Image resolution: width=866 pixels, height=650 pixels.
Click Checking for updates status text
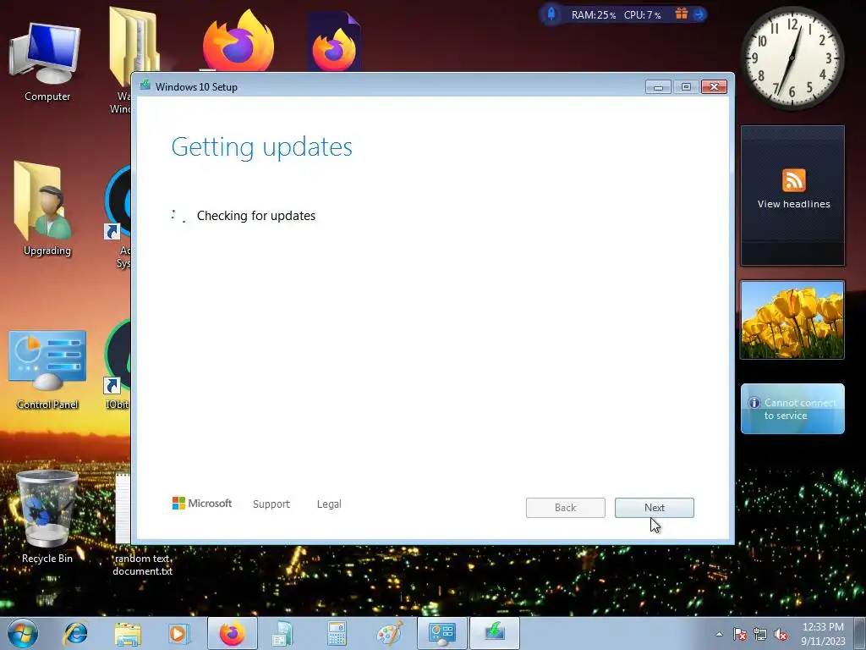[255, 216]
